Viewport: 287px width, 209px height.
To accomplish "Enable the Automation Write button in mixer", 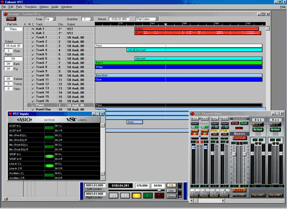I will tap(234, 123).
